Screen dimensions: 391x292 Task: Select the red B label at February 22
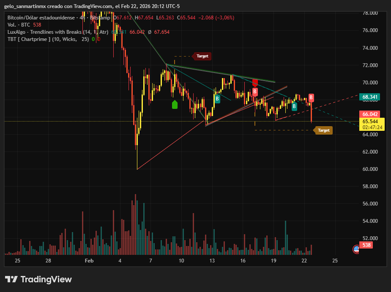311,97
